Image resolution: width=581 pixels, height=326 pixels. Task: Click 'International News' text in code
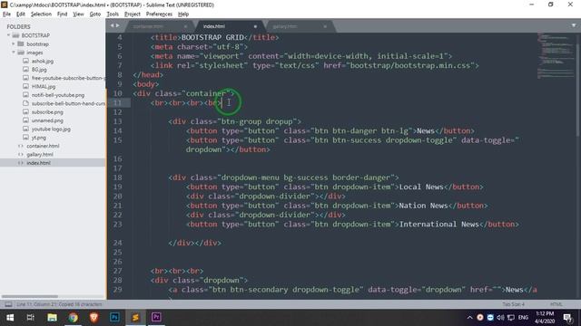click(x=439, y=224)
